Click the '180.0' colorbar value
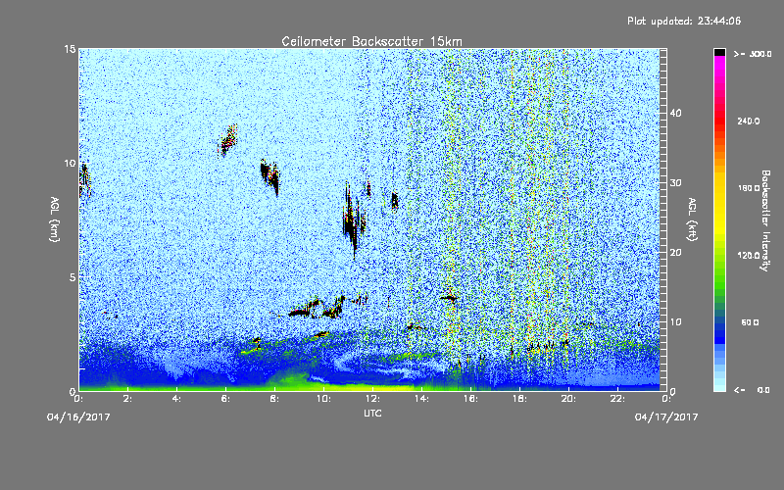784x490 pixels. click(749, 188)
